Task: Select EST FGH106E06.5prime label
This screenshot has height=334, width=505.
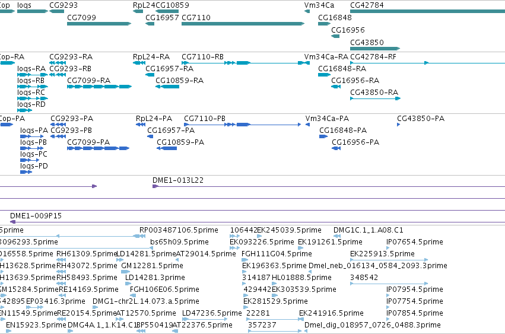Action: 164,290
